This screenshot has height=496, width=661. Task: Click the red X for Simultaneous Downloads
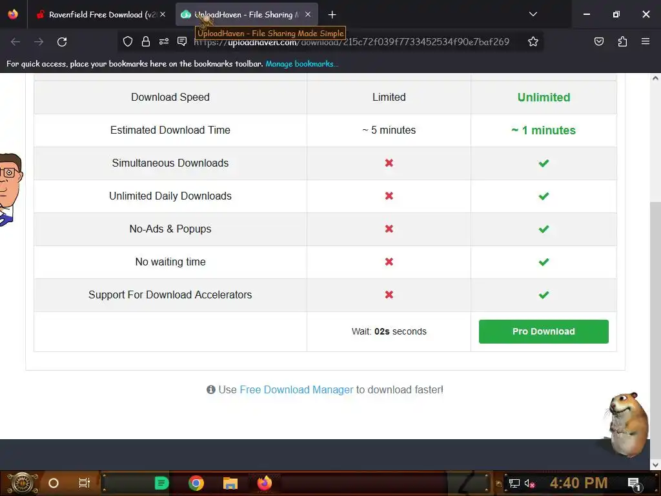pyautogui.click(x=389, y=163)
